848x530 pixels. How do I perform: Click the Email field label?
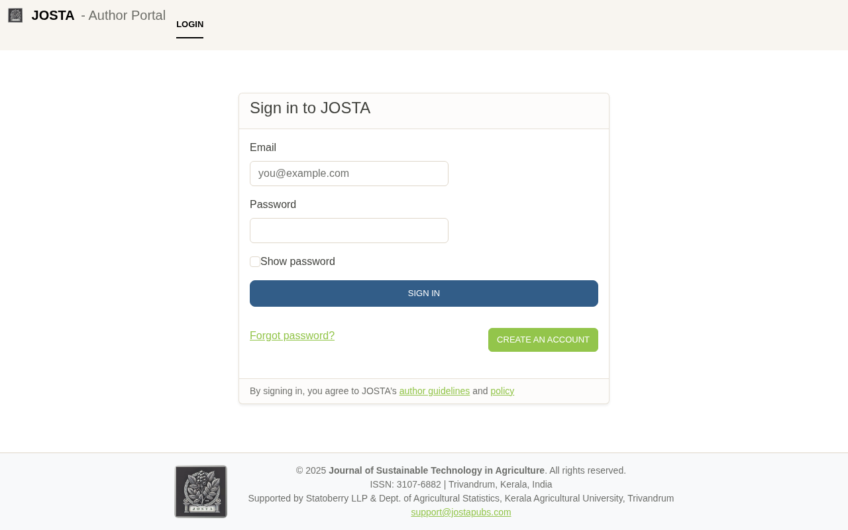click(x=263, y=148)
